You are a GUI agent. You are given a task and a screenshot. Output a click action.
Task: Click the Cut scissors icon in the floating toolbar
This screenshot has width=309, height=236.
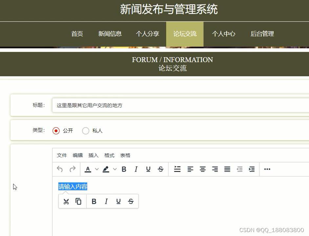tap(65, 201)
